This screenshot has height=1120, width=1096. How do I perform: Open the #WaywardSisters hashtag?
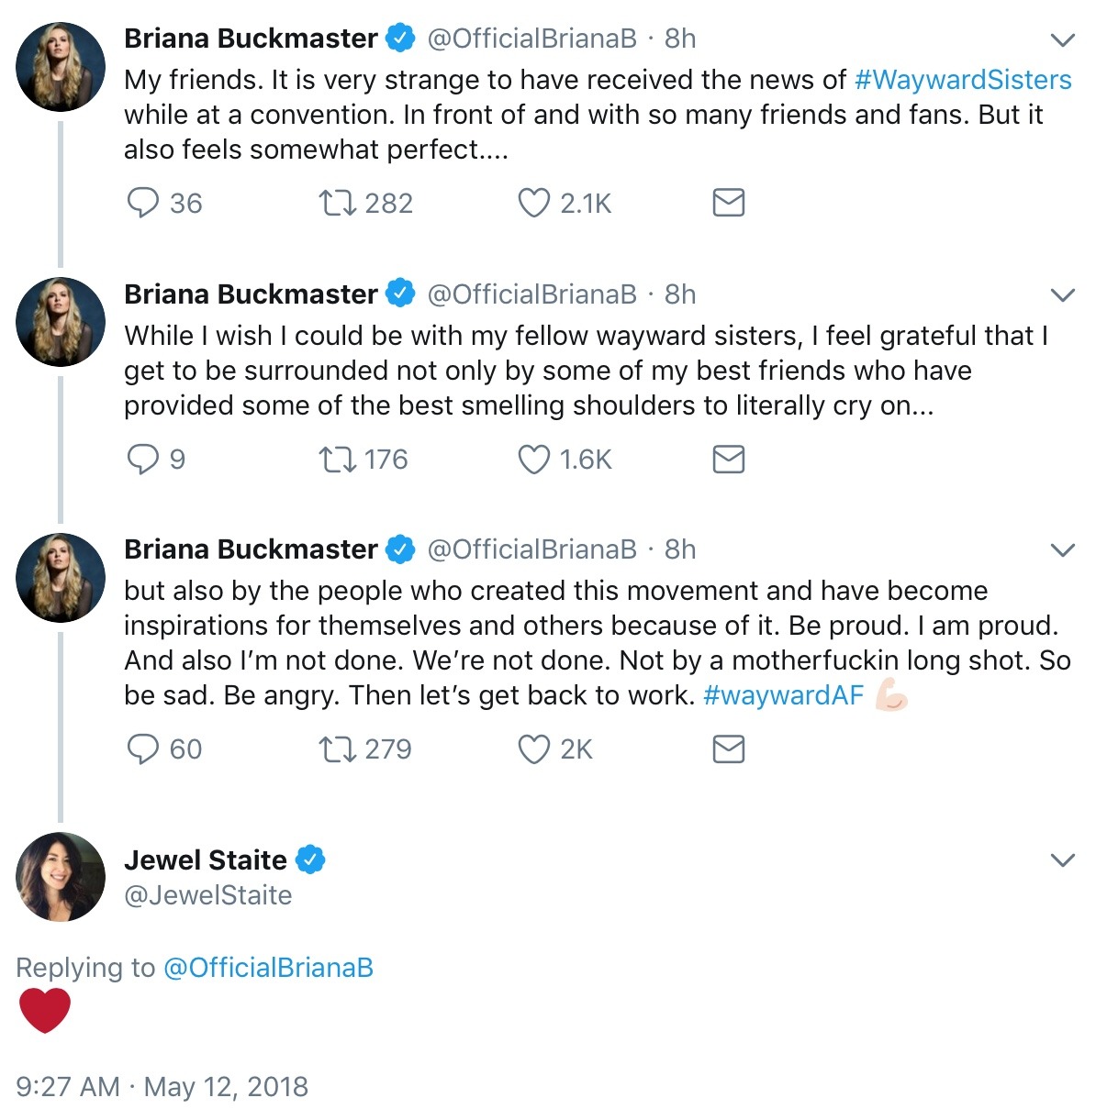pos(962,80)
